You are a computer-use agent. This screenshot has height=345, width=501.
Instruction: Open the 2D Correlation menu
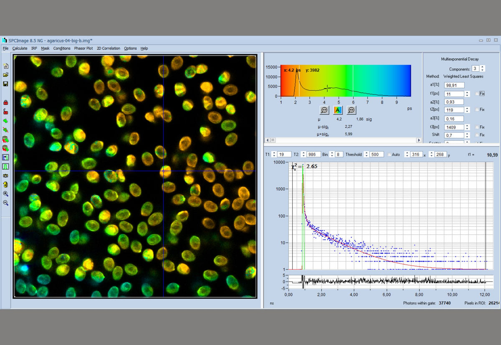tap(108, 48)
